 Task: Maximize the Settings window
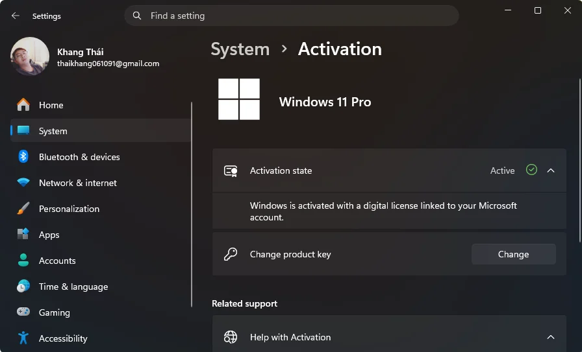click(x=537, y=10)
